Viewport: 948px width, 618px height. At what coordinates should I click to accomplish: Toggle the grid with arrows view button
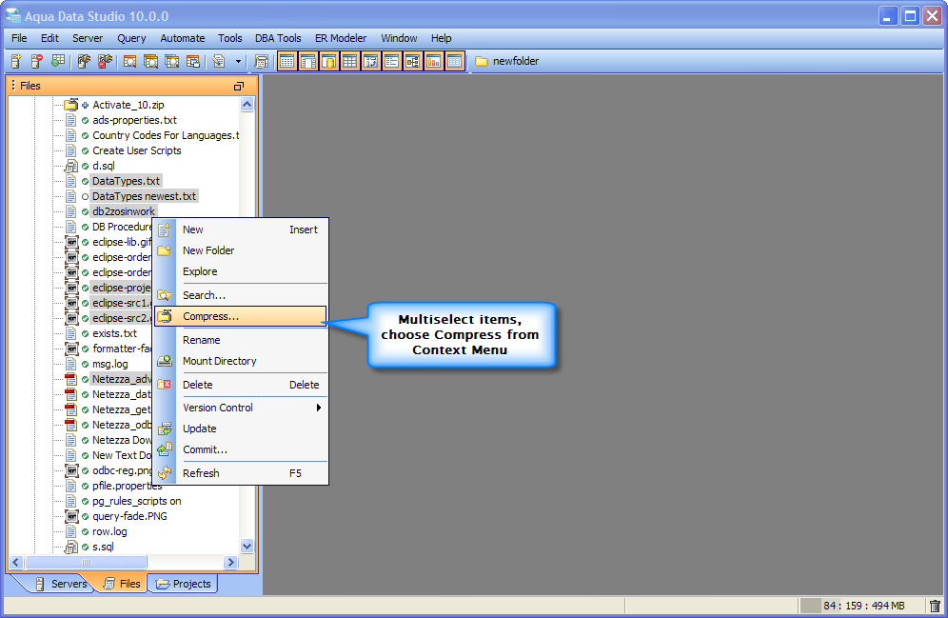[x=370, y=61]
